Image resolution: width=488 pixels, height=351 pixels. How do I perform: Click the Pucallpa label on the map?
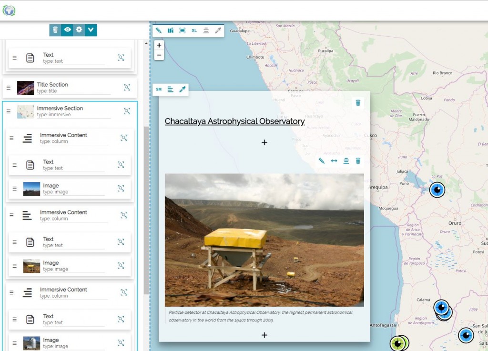point(325,50)
